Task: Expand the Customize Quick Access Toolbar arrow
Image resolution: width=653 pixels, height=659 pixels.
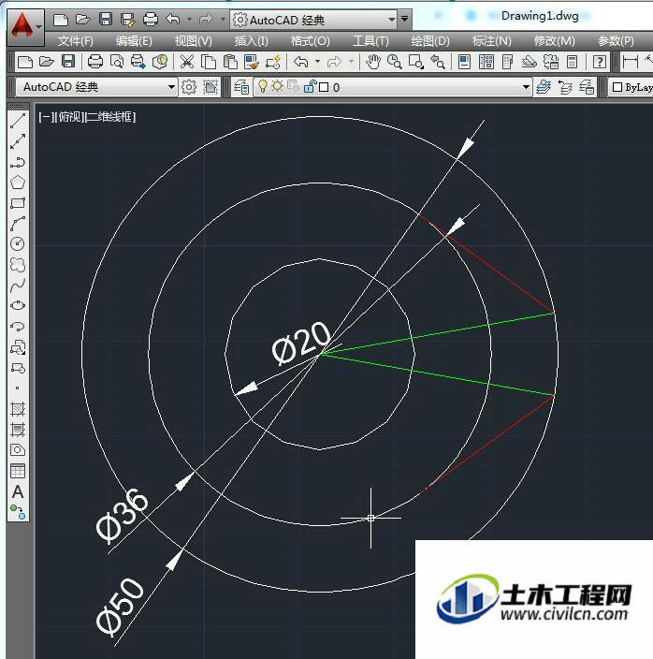Action: [405, 19]
